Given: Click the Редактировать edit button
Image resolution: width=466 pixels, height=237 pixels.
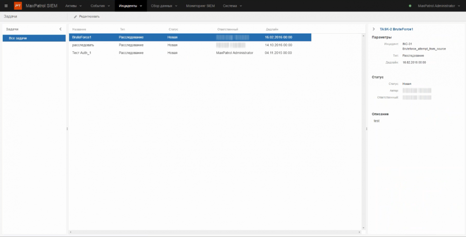Looking at the screenshot, I should coord(87,17).
